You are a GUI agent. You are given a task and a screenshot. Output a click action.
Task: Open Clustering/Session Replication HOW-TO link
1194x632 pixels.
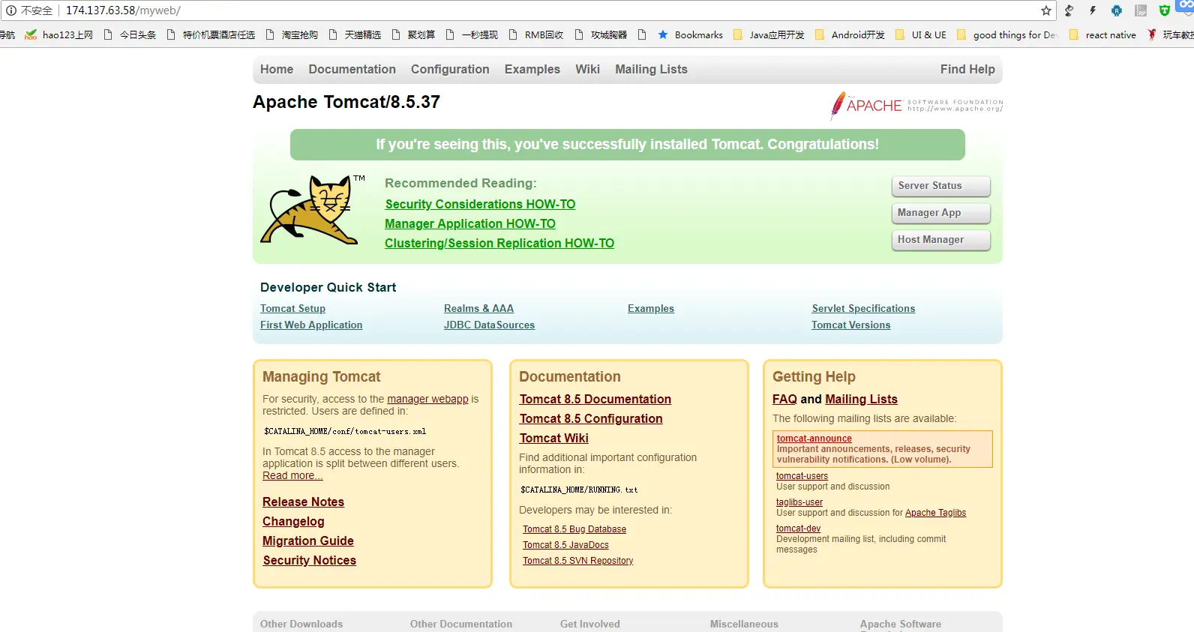click(499, 243)
